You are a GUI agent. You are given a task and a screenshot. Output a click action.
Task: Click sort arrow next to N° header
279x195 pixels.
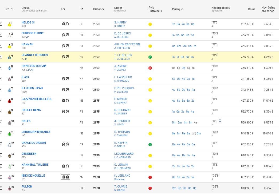coord(12,9)
